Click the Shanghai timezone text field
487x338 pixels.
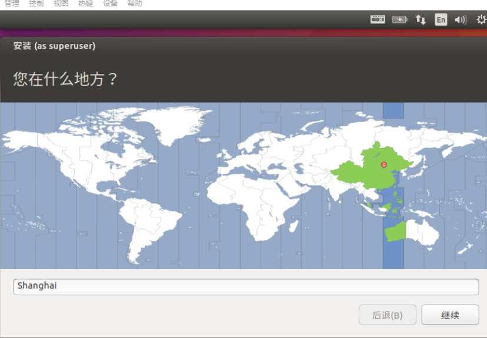coord(246,287)
